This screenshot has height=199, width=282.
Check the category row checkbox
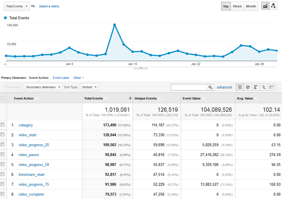(2, 125)
